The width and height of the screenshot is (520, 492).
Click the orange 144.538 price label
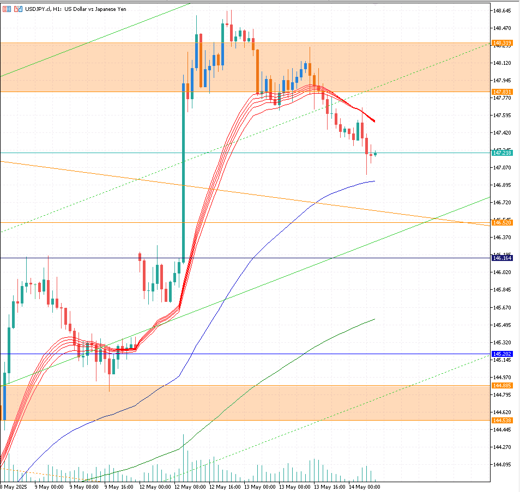[x=502, y=421]
